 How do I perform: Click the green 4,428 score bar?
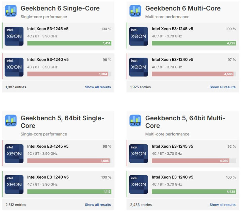pyautogui.click(x=194, y=191)
